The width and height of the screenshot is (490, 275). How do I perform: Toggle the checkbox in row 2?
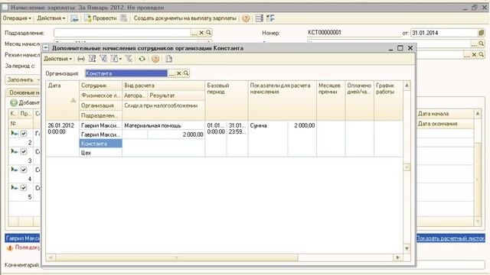(24, 134)
